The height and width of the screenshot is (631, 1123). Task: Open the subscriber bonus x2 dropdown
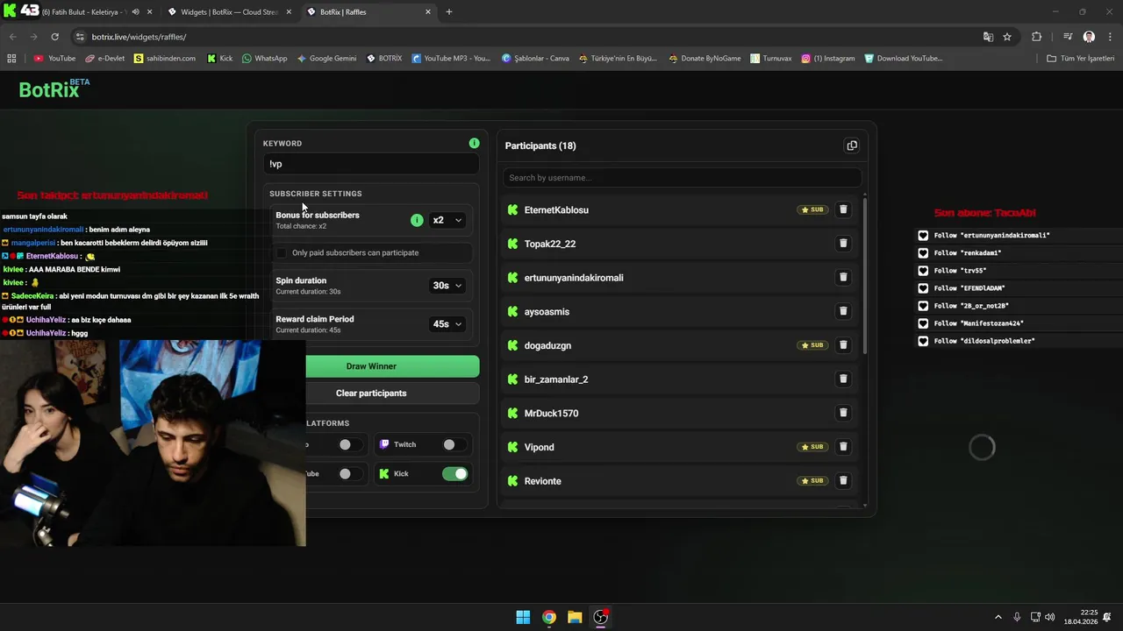(x=447, y=220)
